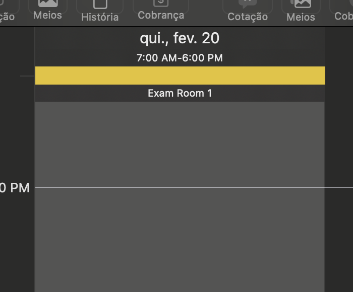Screen dimensions: 353x292
Task: Select the Cotação toolbar label
Action: (248, 17)
